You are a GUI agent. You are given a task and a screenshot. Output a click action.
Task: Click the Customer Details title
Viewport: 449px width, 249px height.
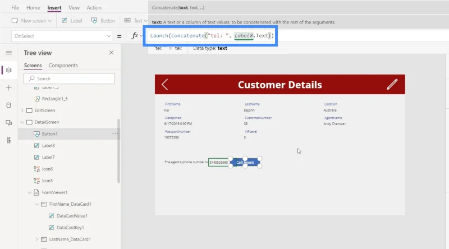[x=280, y=85]
